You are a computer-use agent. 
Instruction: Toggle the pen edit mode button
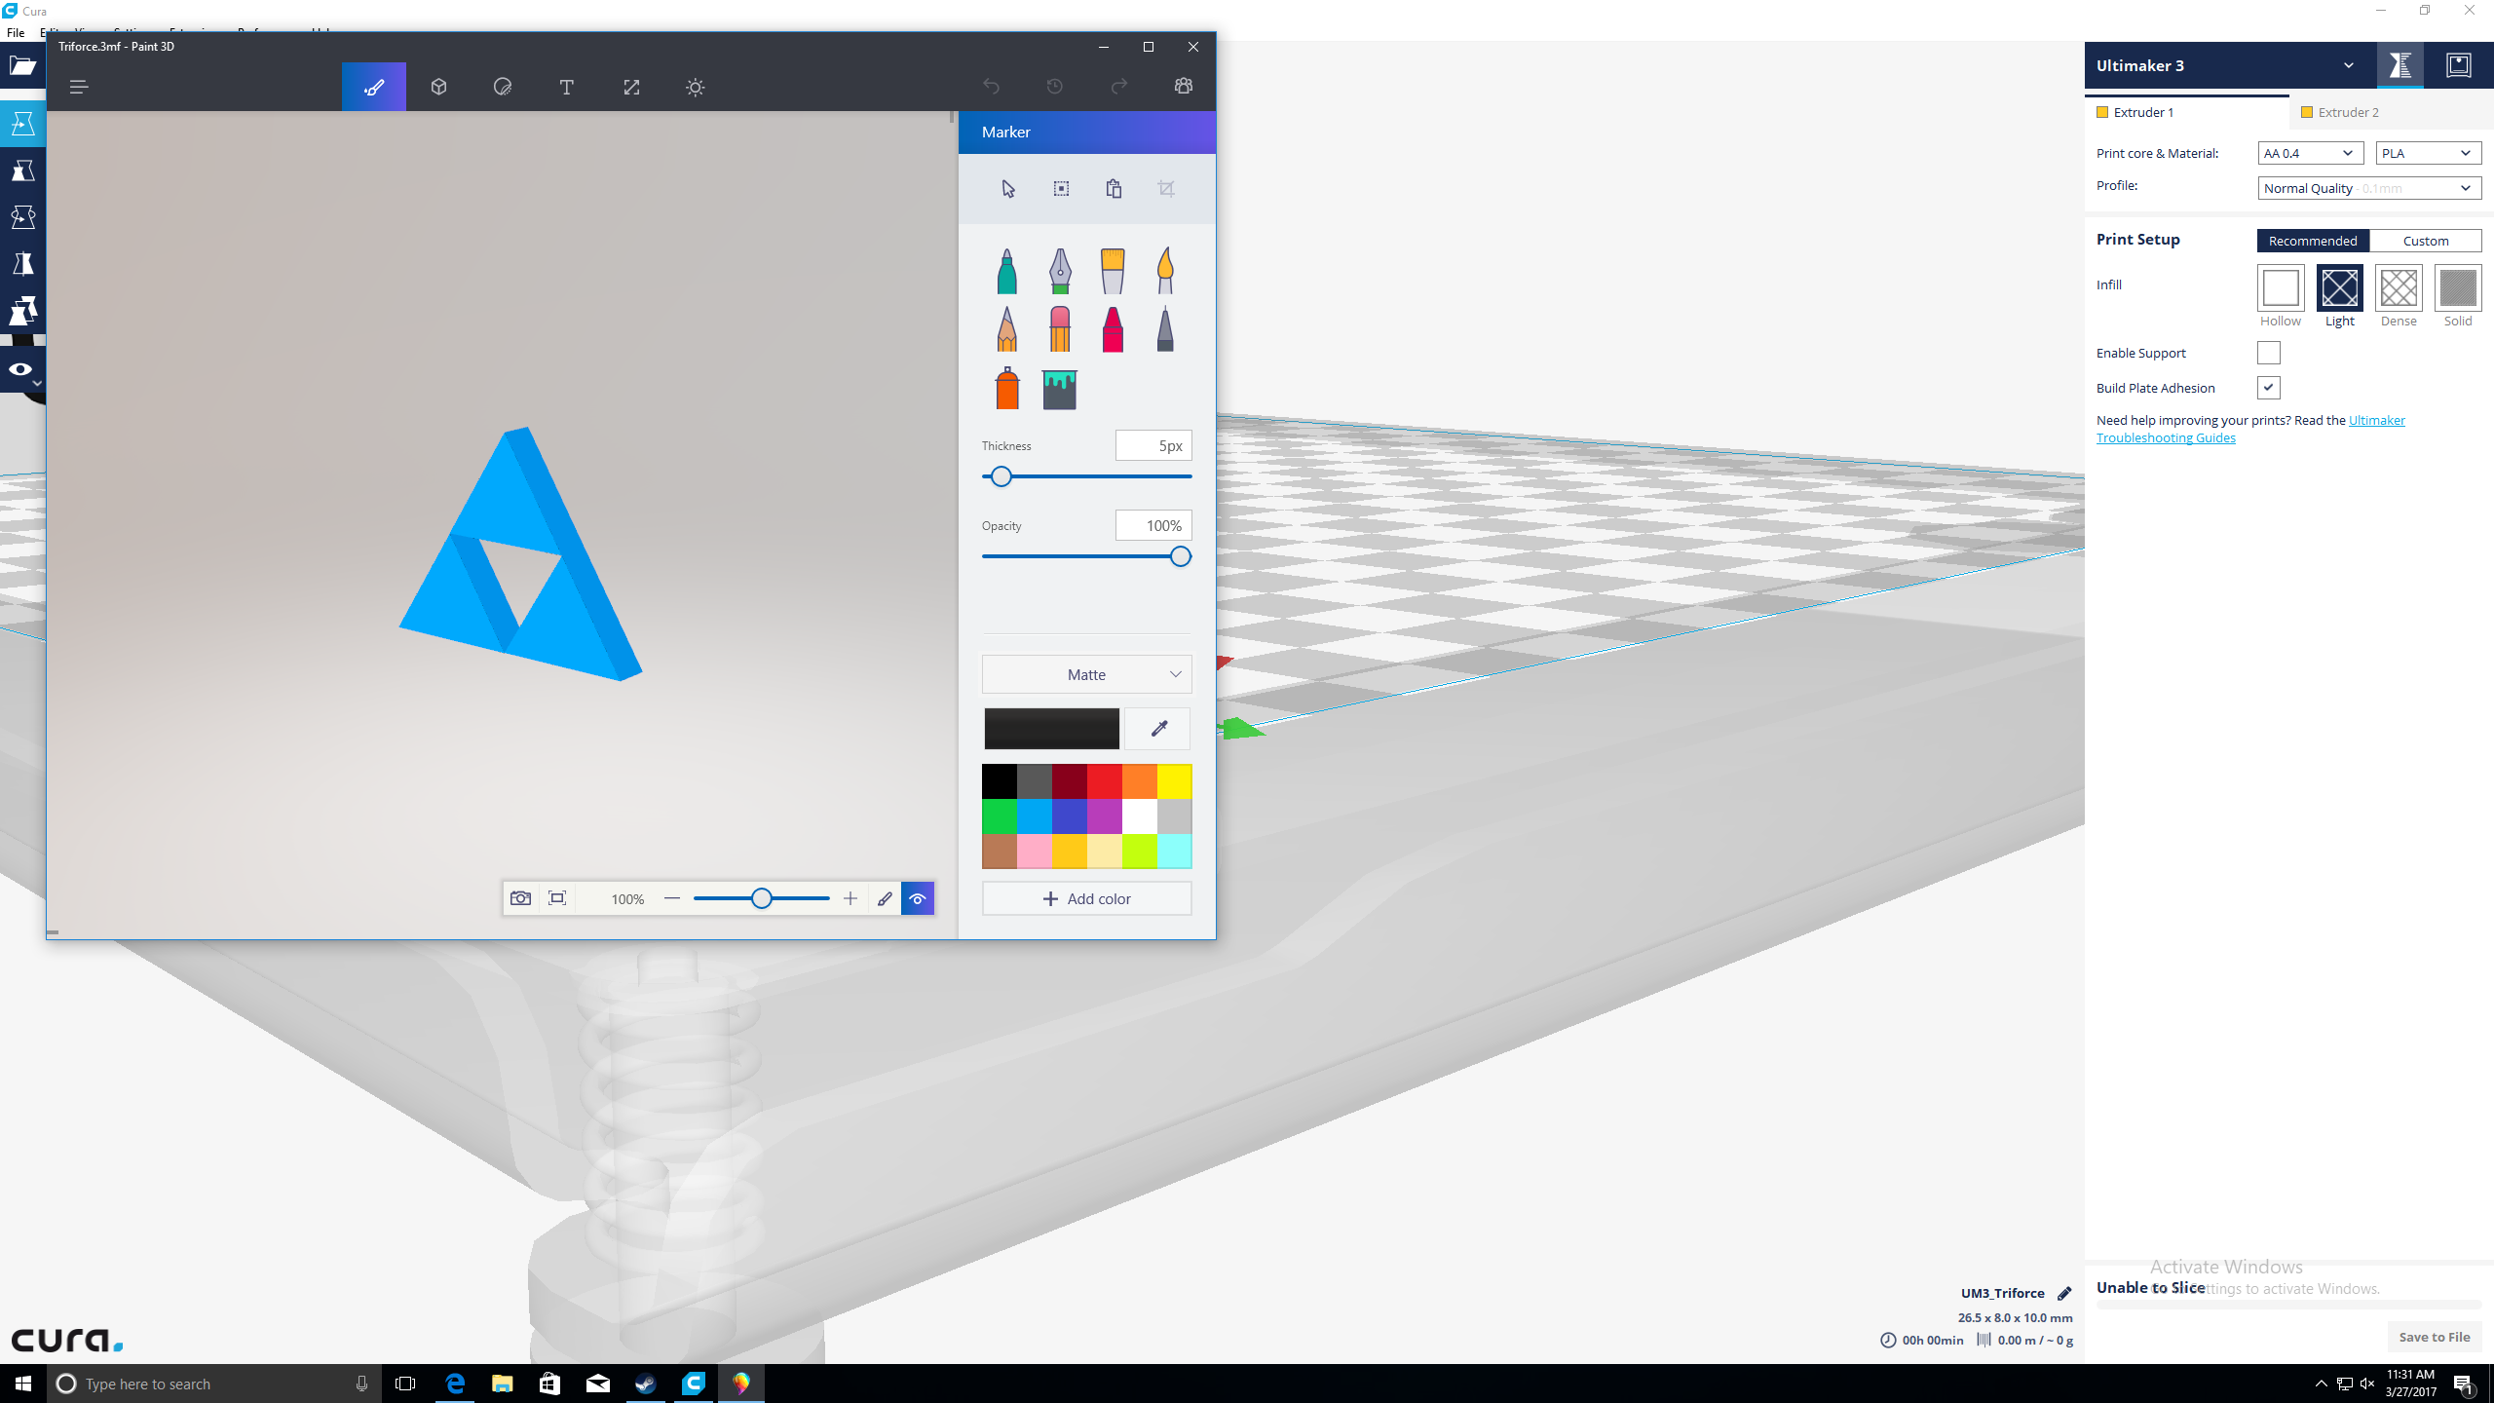pos(885,898)
